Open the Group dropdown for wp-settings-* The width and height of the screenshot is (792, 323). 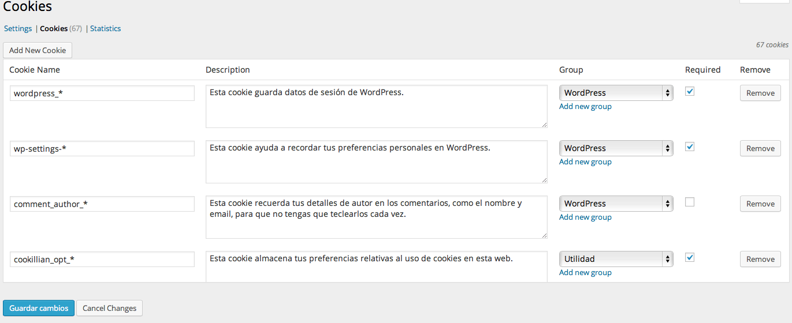tap(616, 148)
